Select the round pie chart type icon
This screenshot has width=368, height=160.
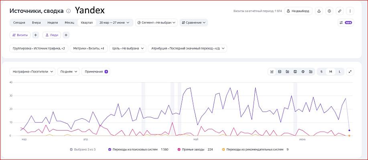pos(303,72)
